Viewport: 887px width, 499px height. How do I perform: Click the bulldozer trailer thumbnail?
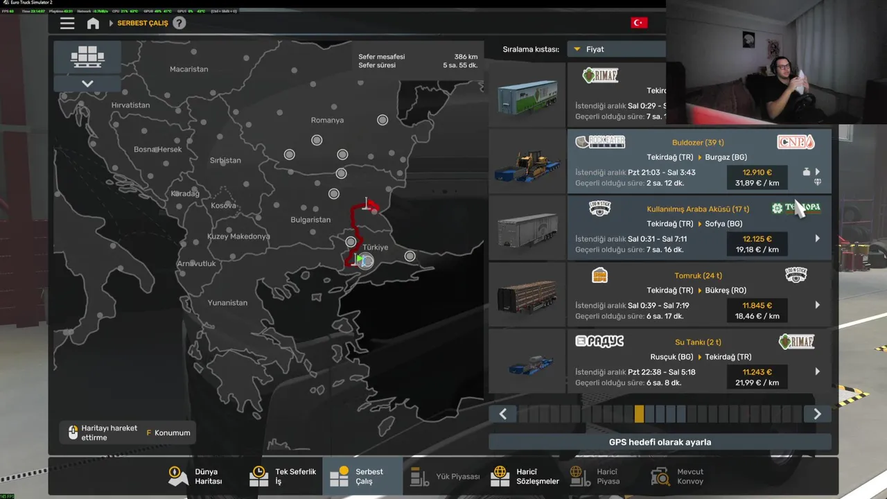[x=527, y=161]
